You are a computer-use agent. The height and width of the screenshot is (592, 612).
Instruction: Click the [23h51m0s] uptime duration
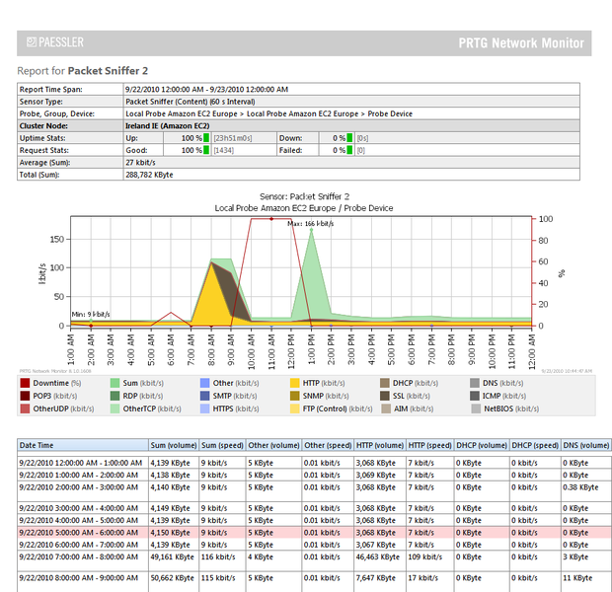click(233, 138)
